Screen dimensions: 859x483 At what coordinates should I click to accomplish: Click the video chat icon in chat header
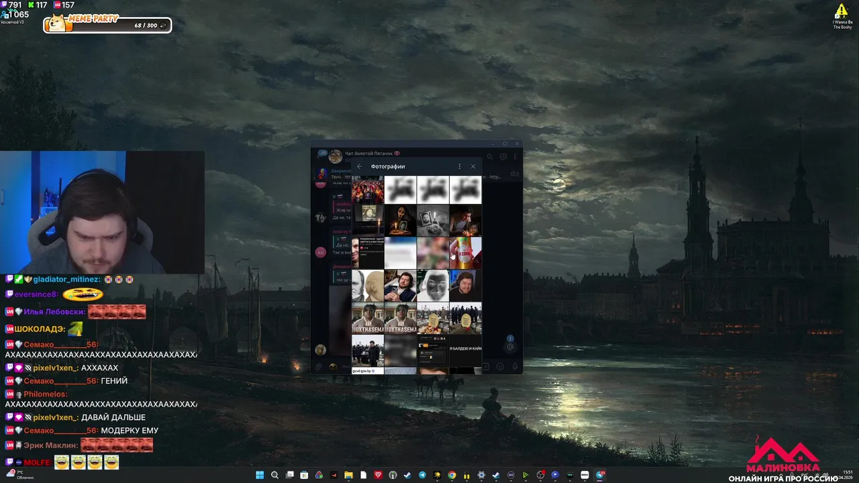[503, 157]
